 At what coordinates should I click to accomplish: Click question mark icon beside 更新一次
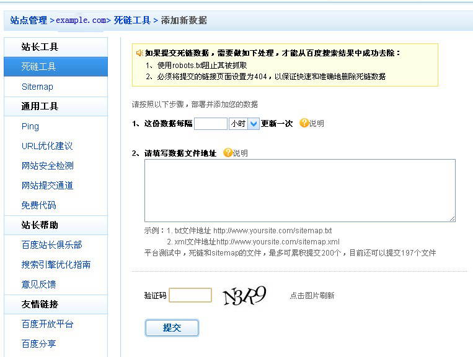(304, 123)
